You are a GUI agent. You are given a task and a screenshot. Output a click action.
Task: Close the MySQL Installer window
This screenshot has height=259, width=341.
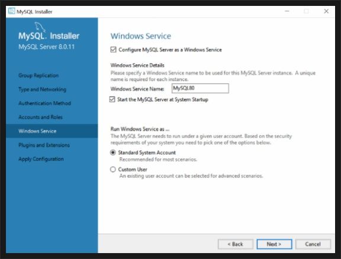pos(326,11)
